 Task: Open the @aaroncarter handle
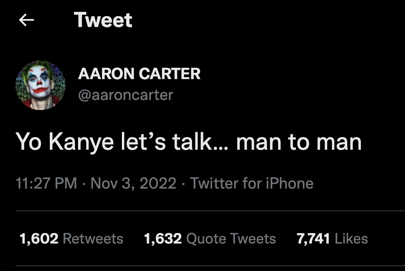(125, 95)
